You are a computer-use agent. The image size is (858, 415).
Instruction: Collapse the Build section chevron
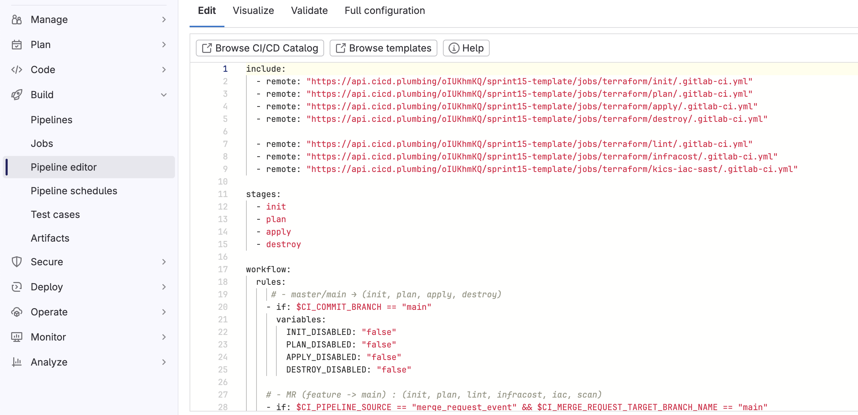tap(164, 95)
